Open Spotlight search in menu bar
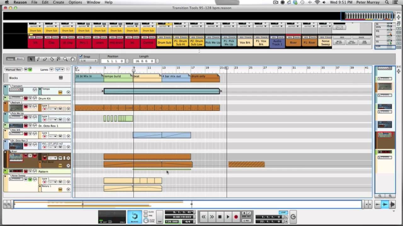This screenshot has height=226, width=403. click(x=387, y=2)
